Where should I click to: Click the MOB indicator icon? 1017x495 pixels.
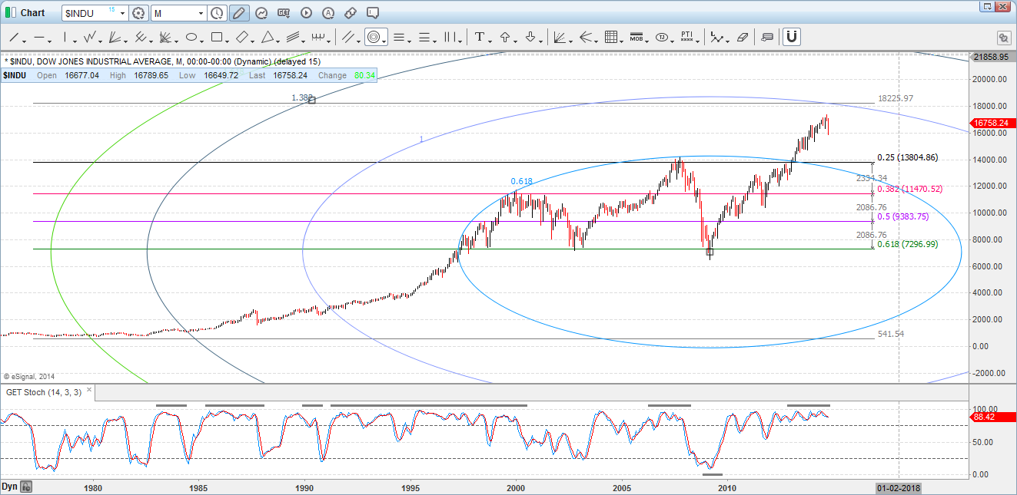point(638,36)
